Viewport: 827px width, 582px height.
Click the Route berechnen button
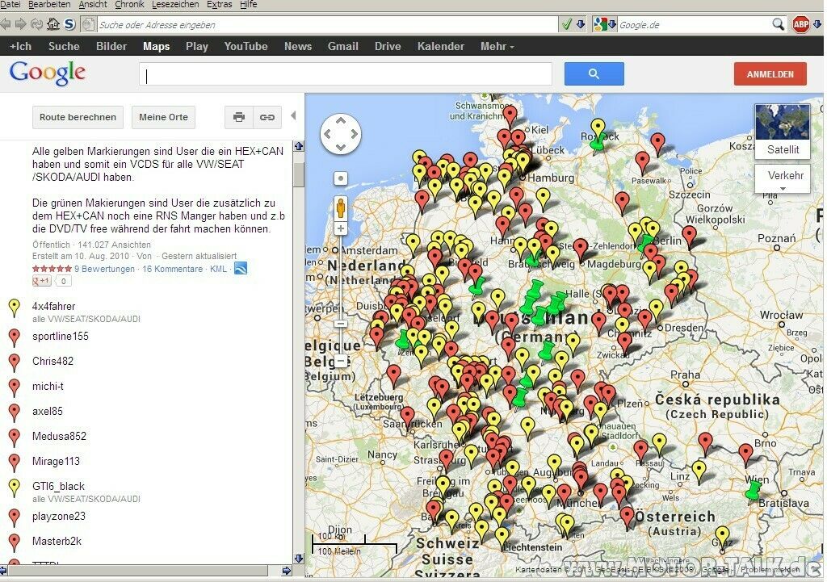point(78,117)
